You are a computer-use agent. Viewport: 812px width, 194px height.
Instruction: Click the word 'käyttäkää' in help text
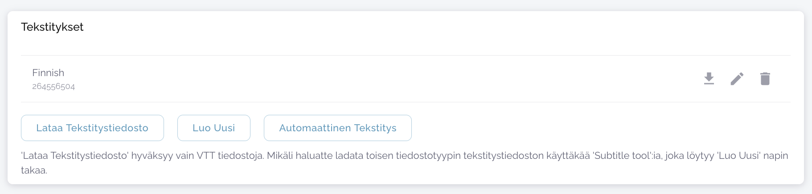[568, 156]
